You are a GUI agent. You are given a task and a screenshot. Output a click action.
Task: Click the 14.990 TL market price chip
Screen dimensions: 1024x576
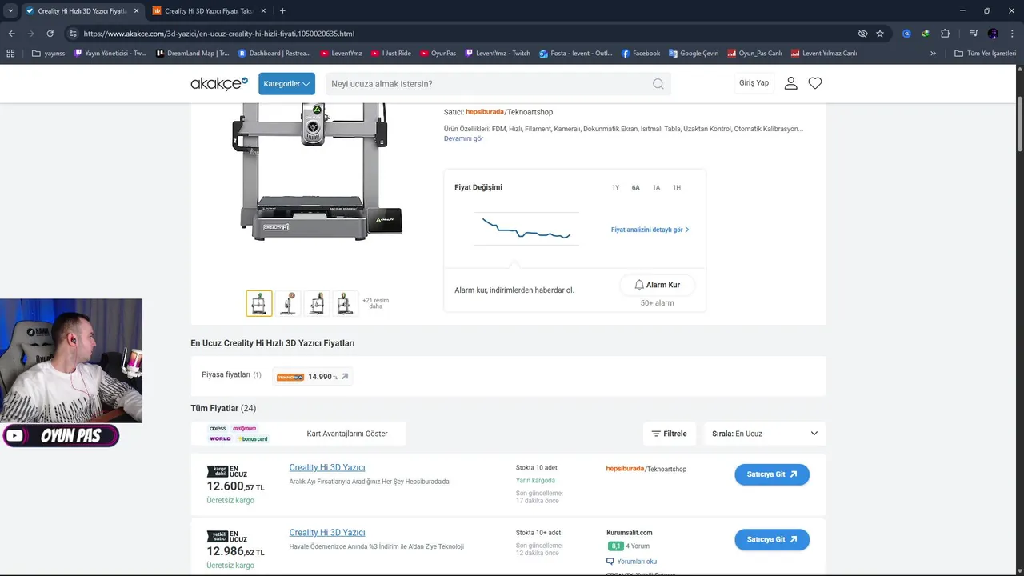[312, 376]
